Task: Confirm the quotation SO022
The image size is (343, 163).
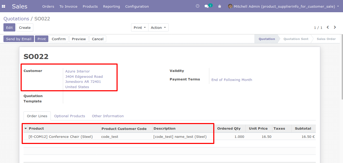Action: 59,39
